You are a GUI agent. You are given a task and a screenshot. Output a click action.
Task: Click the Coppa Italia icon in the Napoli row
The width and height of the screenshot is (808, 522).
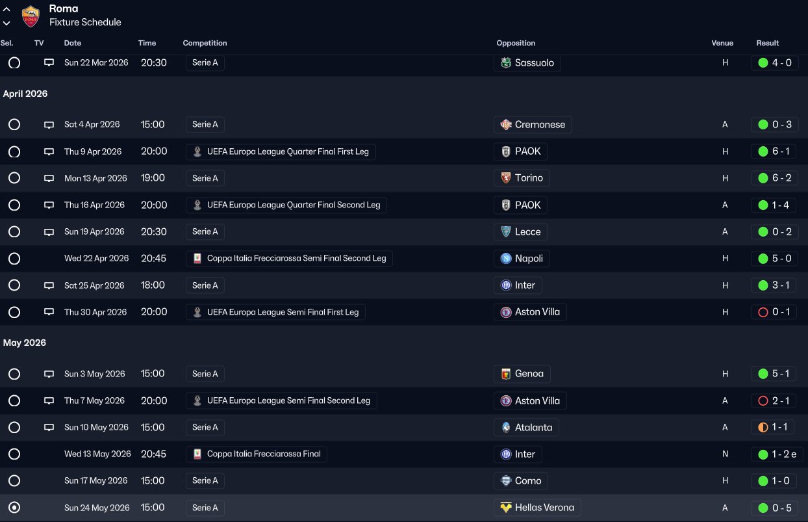197,259
